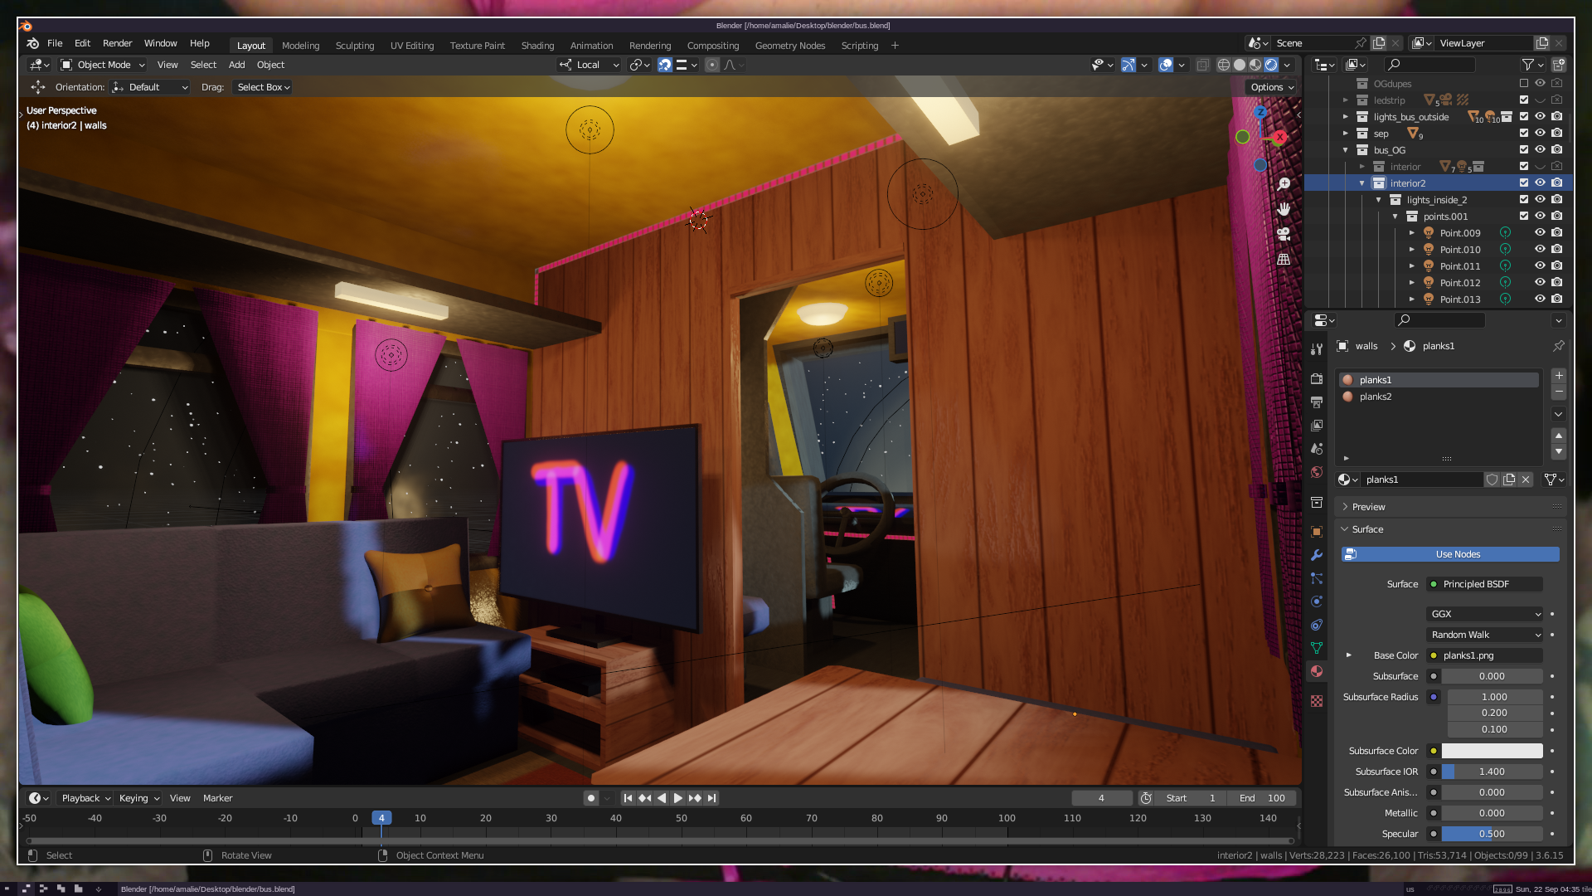The image size is (1592, 896).
Task: Toggle snapping magnet in the viewport header
Action: pyautogui.click(x=664, y=65)
